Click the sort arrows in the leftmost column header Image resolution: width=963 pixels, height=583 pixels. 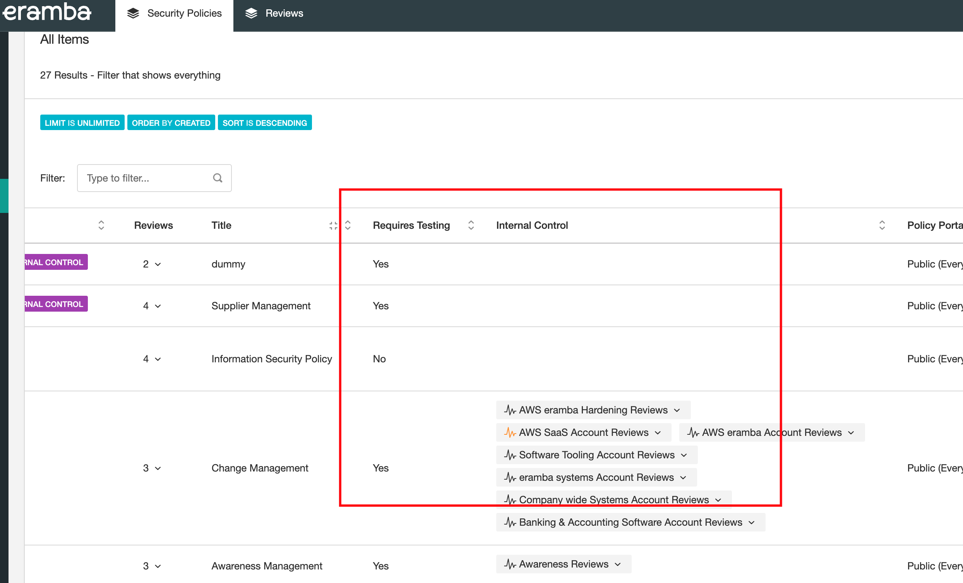[x=101, y=225]
